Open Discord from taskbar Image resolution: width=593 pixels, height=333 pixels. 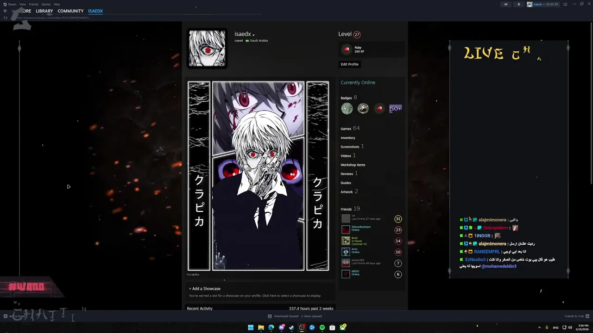(x=281, y=327)
